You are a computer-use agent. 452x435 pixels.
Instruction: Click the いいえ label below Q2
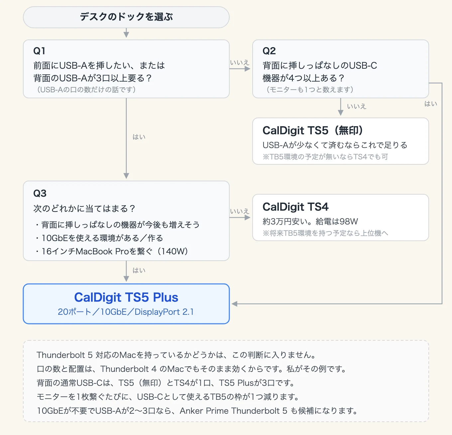click(x=357, y=106)
